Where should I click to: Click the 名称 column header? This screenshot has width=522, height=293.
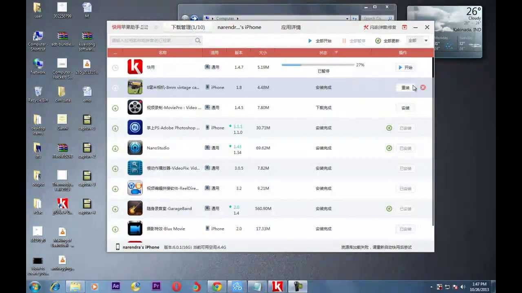coord(163,52)
